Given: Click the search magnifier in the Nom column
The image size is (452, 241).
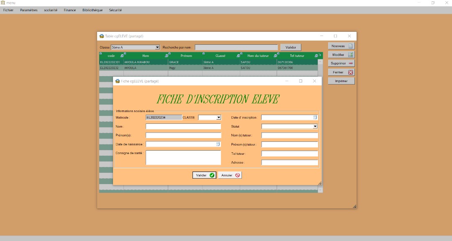Looking at the screenshot, I should click(166, 56).
